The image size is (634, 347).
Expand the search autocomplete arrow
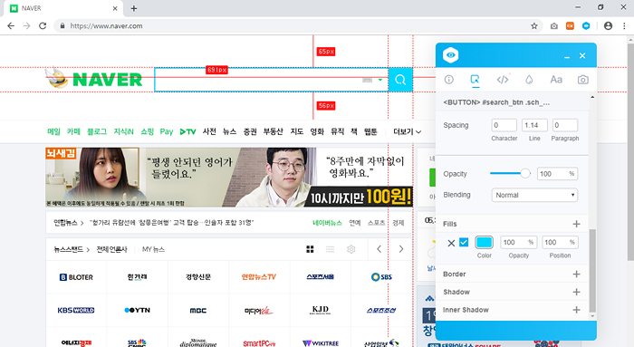pyautogui.click(x=380, y=80)
